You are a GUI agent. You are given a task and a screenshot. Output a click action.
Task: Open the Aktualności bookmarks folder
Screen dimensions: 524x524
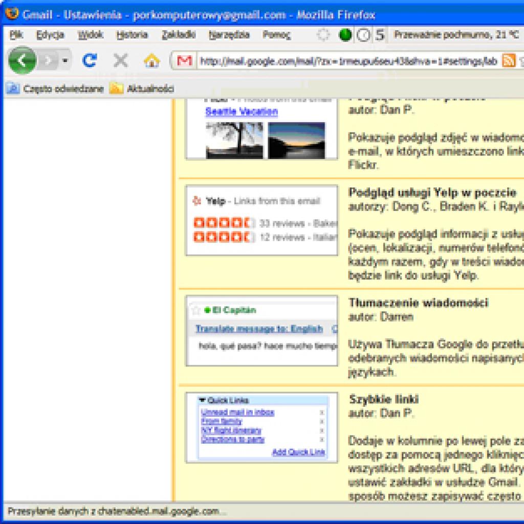[x=142, y=89]
